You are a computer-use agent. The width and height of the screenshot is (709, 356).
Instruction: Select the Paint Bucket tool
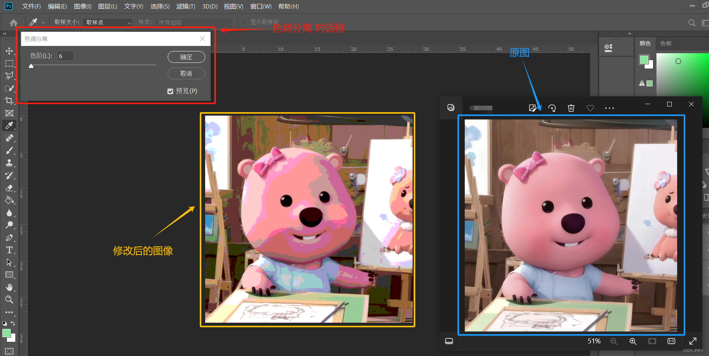point(9,200)
